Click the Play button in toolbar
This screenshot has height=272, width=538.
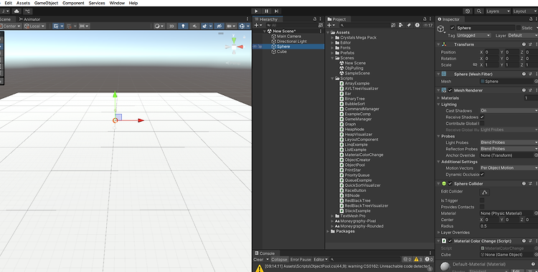pyautogui.click(x=256, y=11)
